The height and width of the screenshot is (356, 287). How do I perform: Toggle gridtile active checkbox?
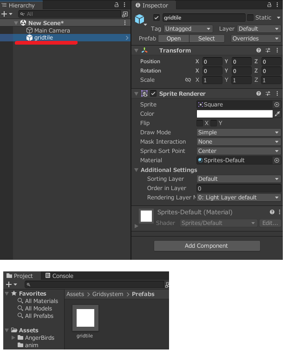[x=157, y=18]
